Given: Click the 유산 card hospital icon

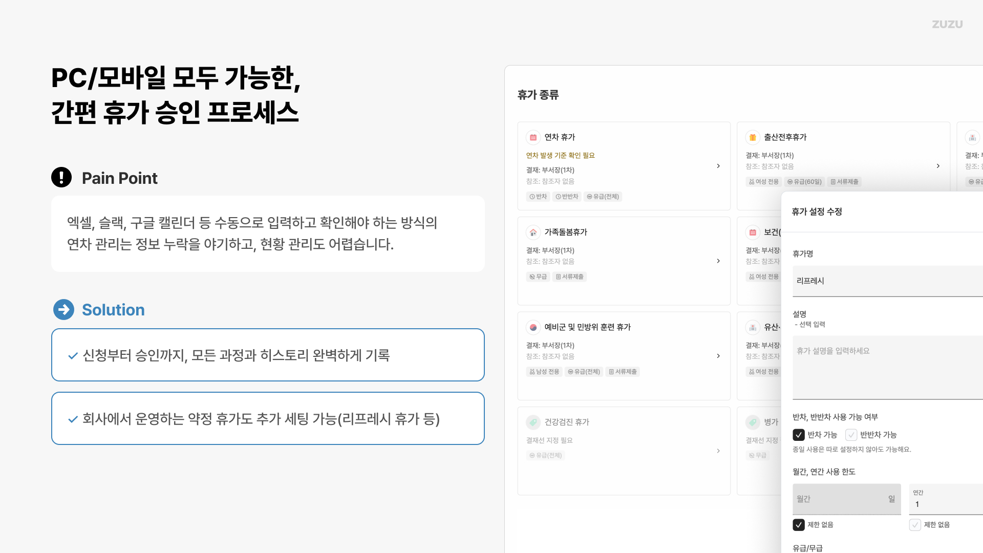Looking at the screenshot, I should click(x=753, y=327).
